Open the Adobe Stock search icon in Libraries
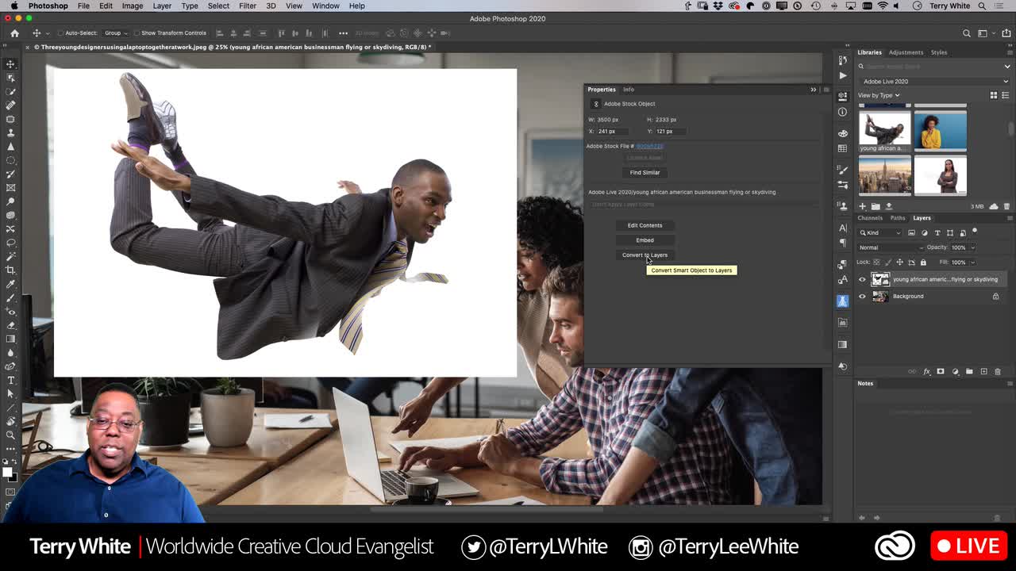 [x=860, y=67]
